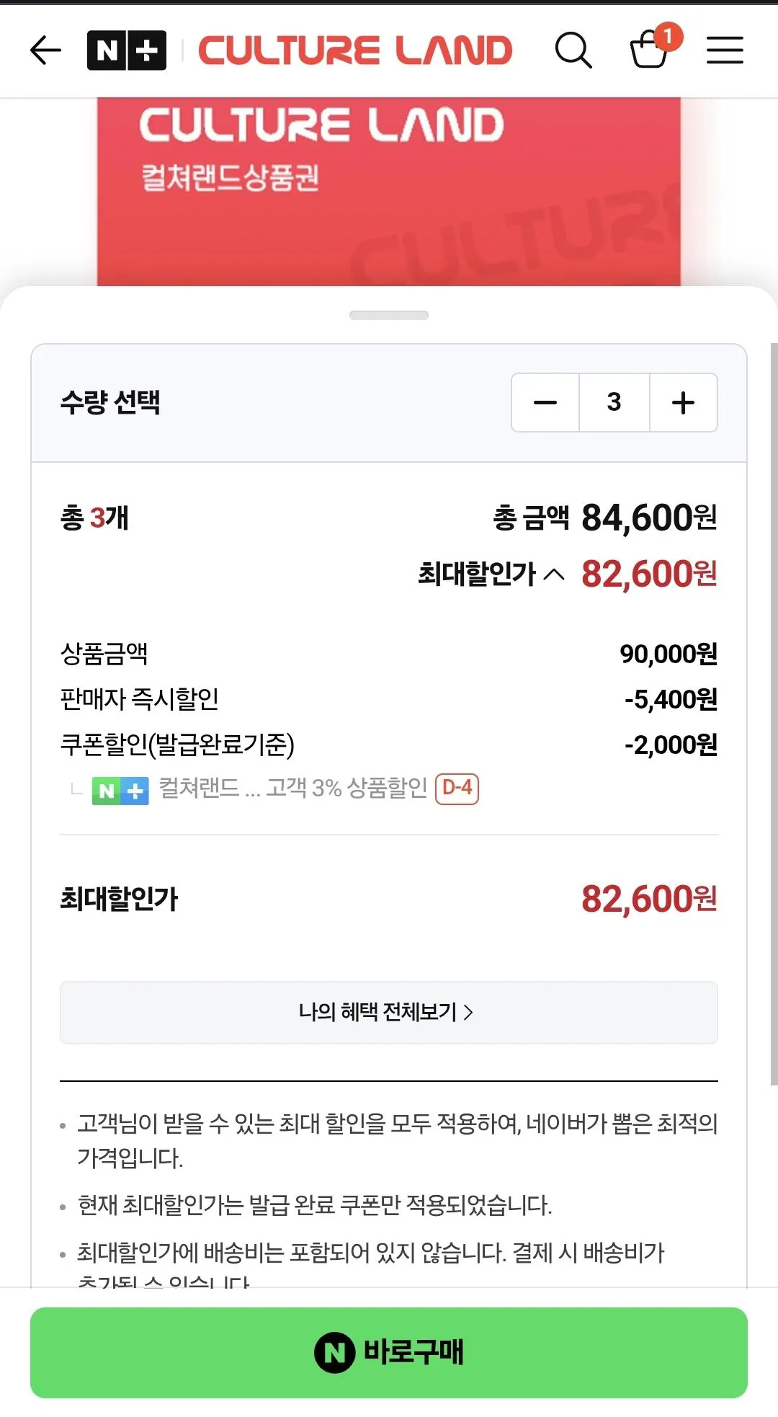Open 나의 혜택 전체보기 link

click(x=389, y=1012)
